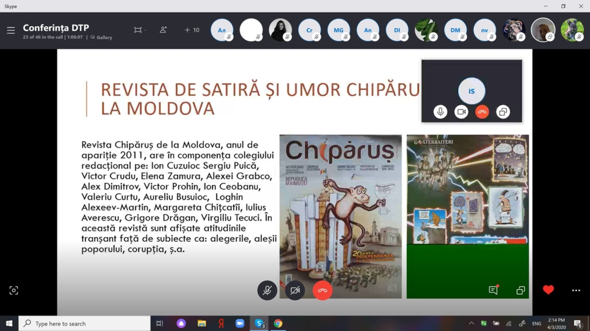Click the share screen icon bottom right
590x331 pixels.
click(521, 290)
